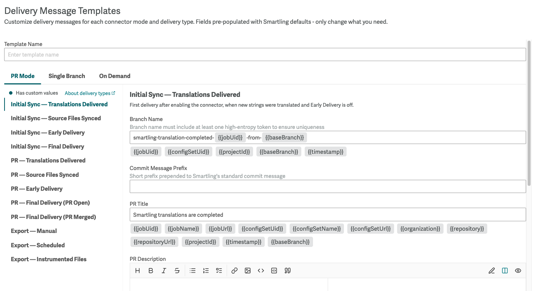Screen dimensions: 534x291
Task: Add the {{repositoryUrl}} token to PR Title
Action: tap(155, 242)
